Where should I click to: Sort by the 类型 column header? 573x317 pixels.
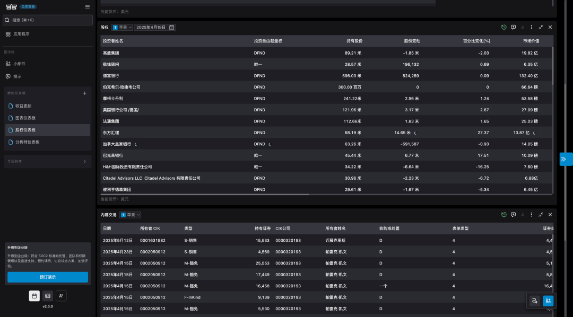188,228
